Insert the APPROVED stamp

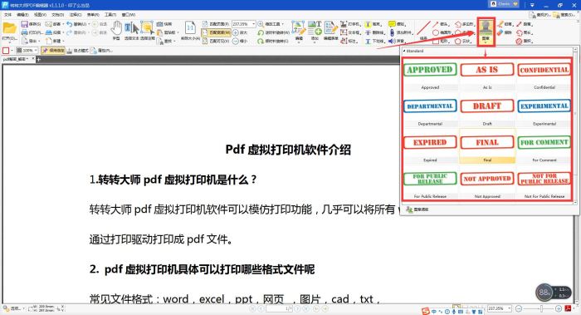pos(430,70)
